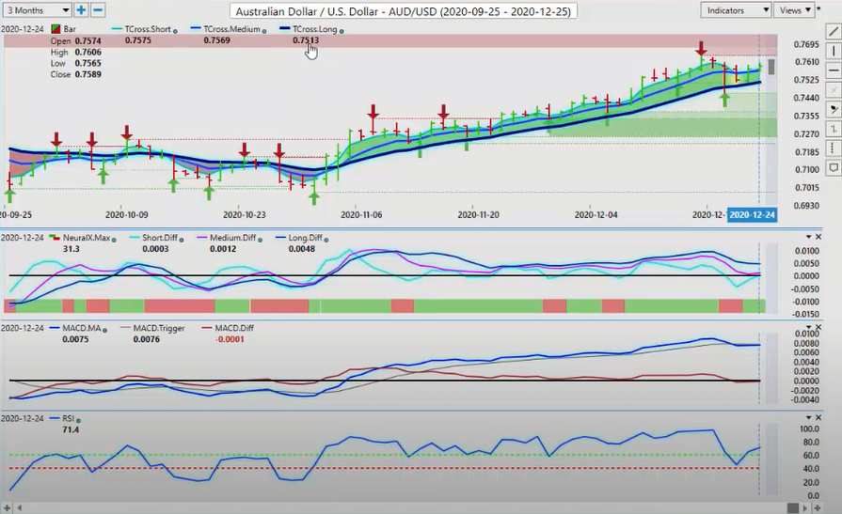
Task: Click the Short.Diff legend label
Action: point(160,238)
